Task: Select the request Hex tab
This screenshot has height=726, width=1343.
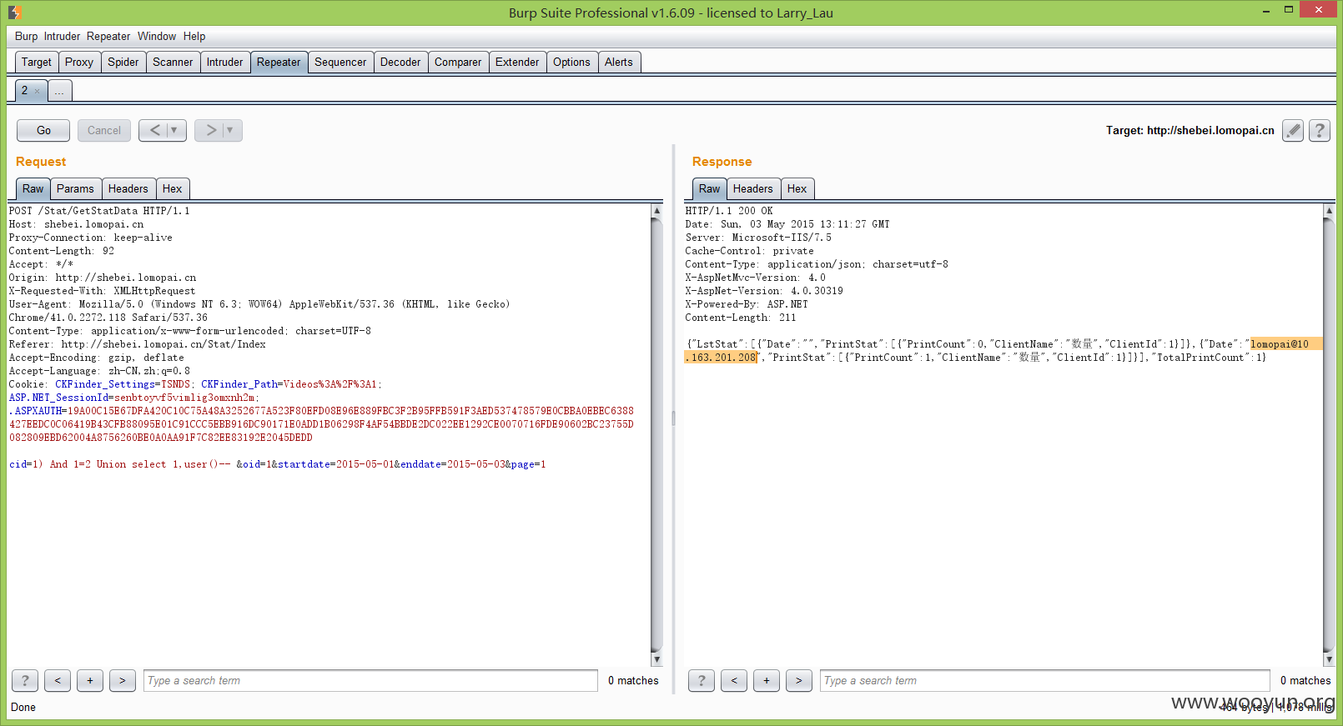Action: (x=173, y=189)
